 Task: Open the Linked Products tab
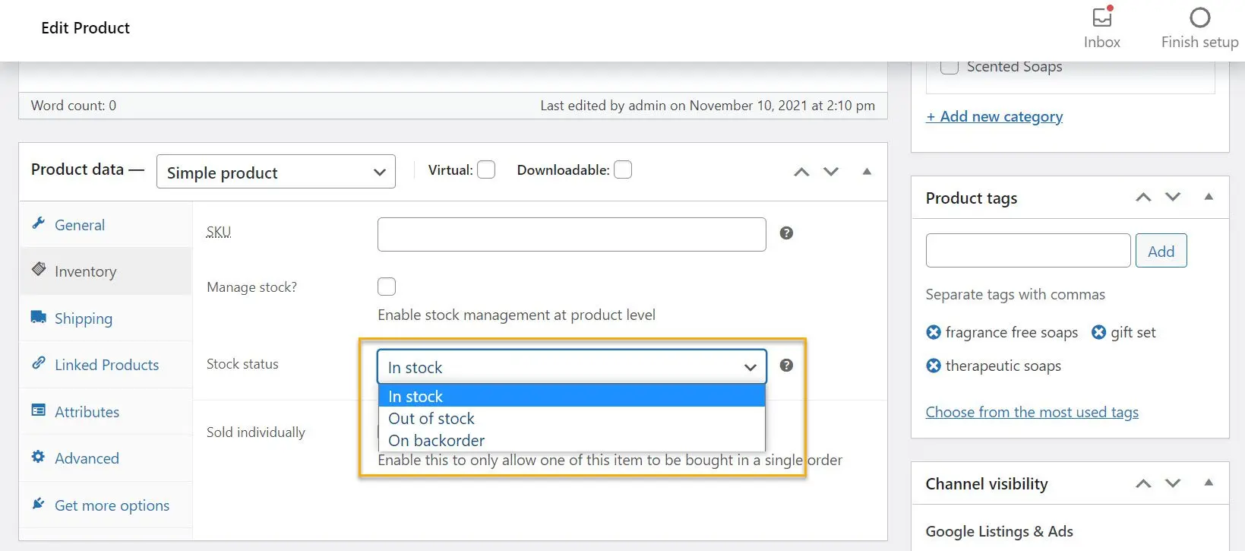pos(106,365)
